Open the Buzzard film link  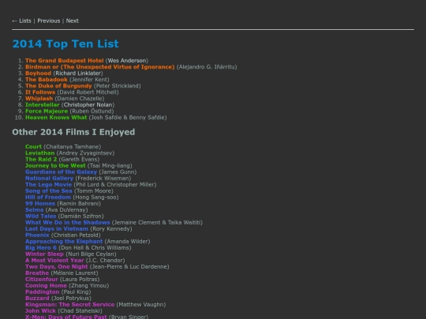(38, 298)
